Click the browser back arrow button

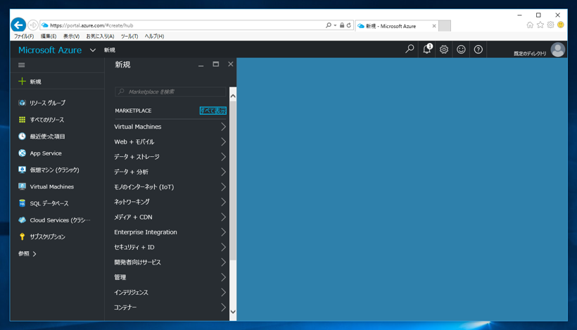coord(18,25)
